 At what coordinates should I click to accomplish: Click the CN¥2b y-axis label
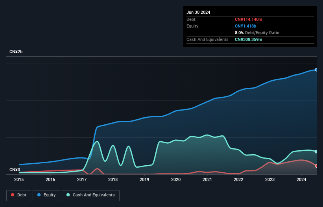tap(16, 52)
